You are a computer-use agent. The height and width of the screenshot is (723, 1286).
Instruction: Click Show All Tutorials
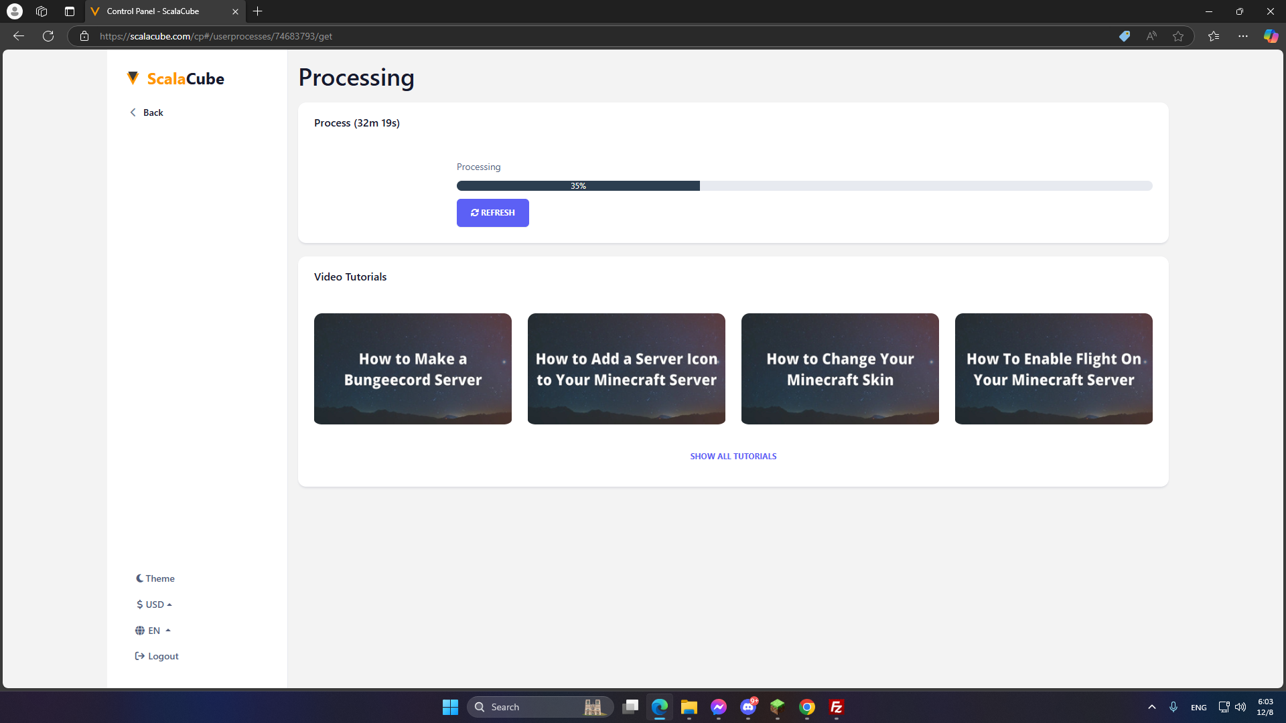pyautogui.click(x=733, y=457)
